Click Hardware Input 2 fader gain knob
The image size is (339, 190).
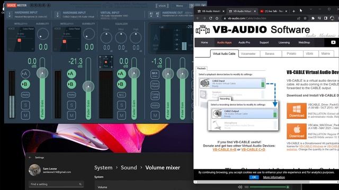(x=88, y=87)
